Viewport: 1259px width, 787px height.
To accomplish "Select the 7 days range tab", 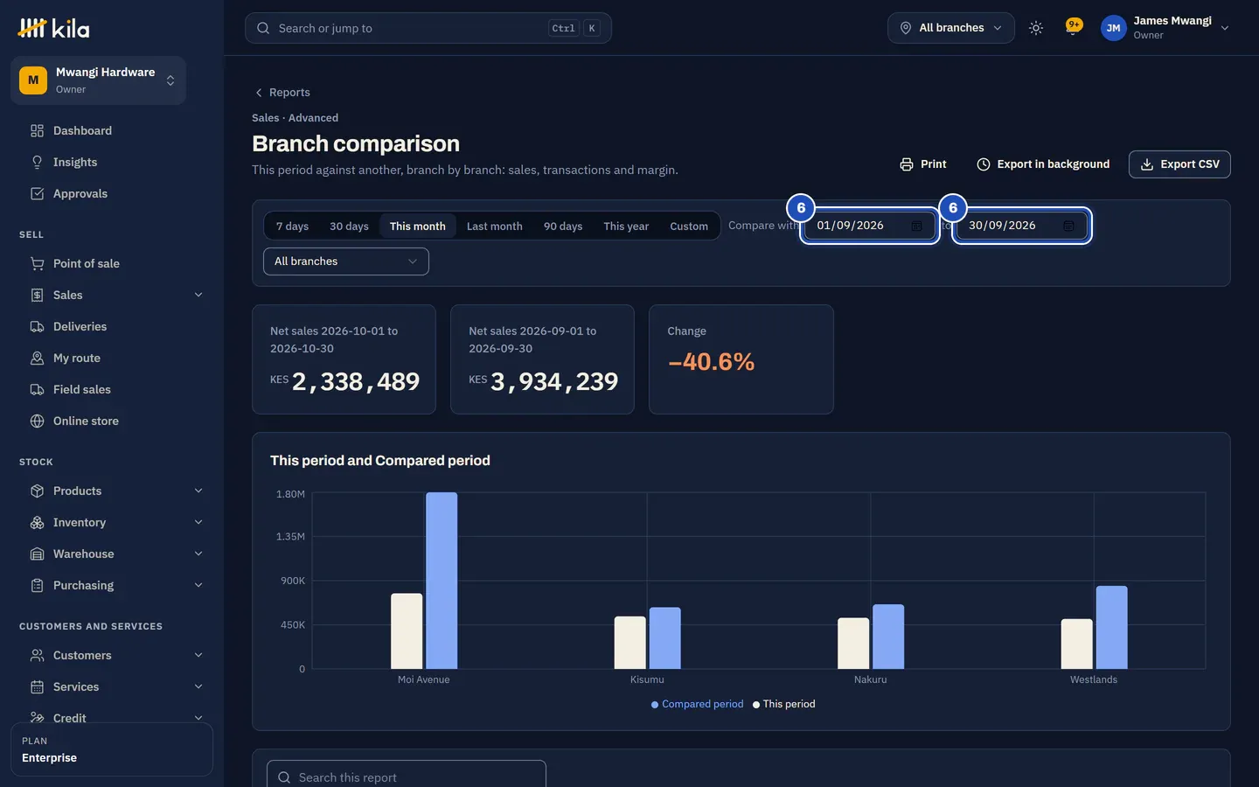I will pyautogui.click(x=292, y=226).
